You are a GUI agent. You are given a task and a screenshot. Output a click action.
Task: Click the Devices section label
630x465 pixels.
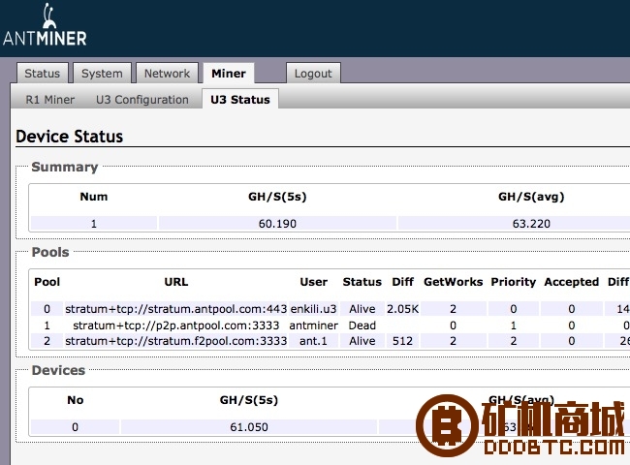[59, 370]
